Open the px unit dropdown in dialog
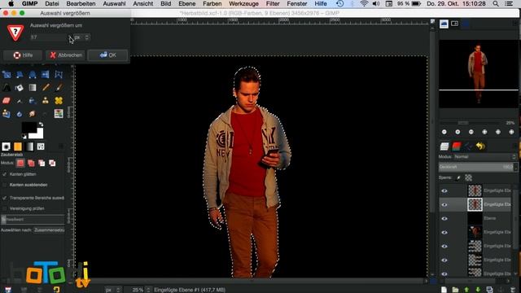Viewport: 521px width, 293px height. tap(81, 37)
